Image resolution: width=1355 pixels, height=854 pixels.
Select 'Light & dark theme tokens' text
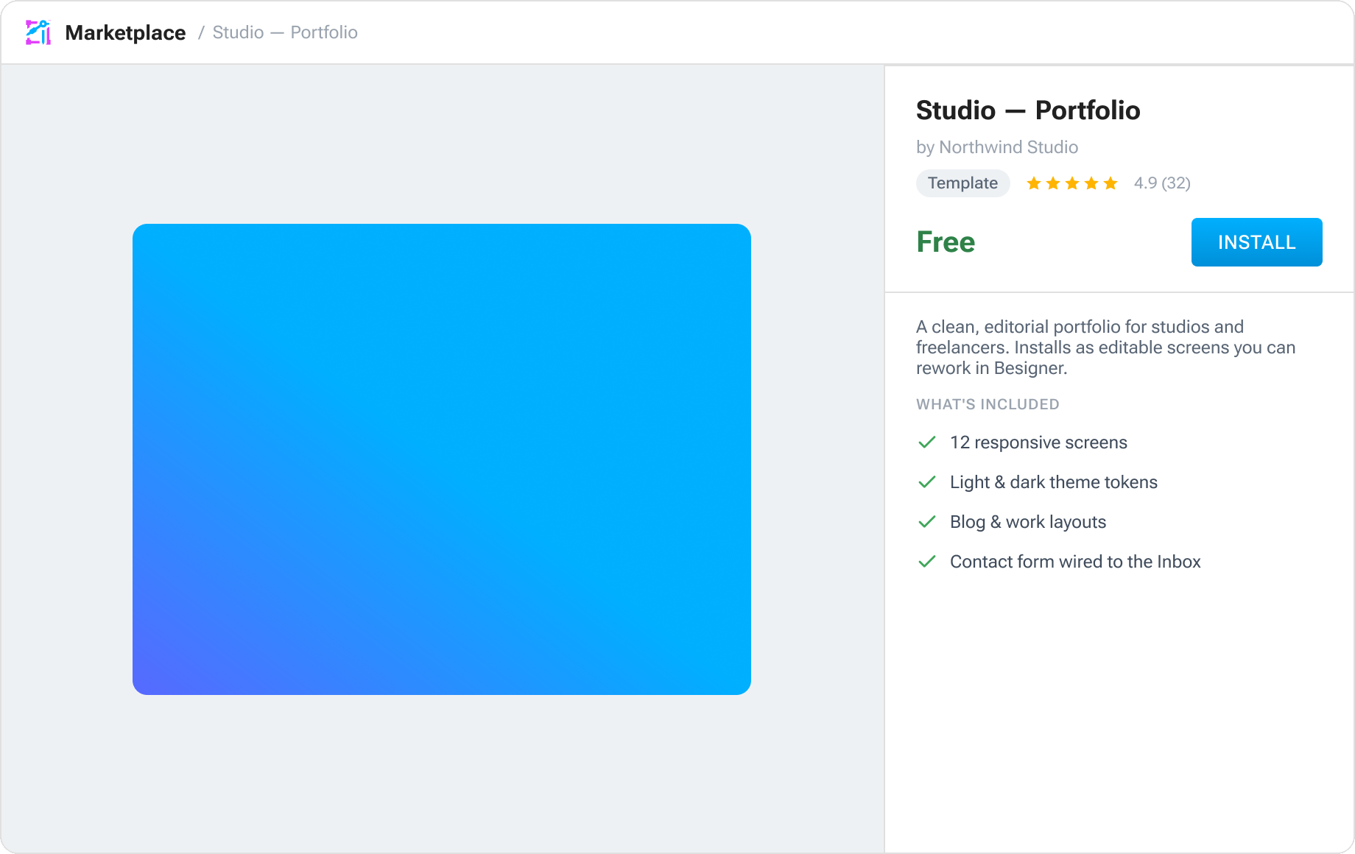click(x=1054, y=482)
